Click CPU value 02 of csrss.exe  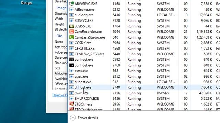click(186, 77)
